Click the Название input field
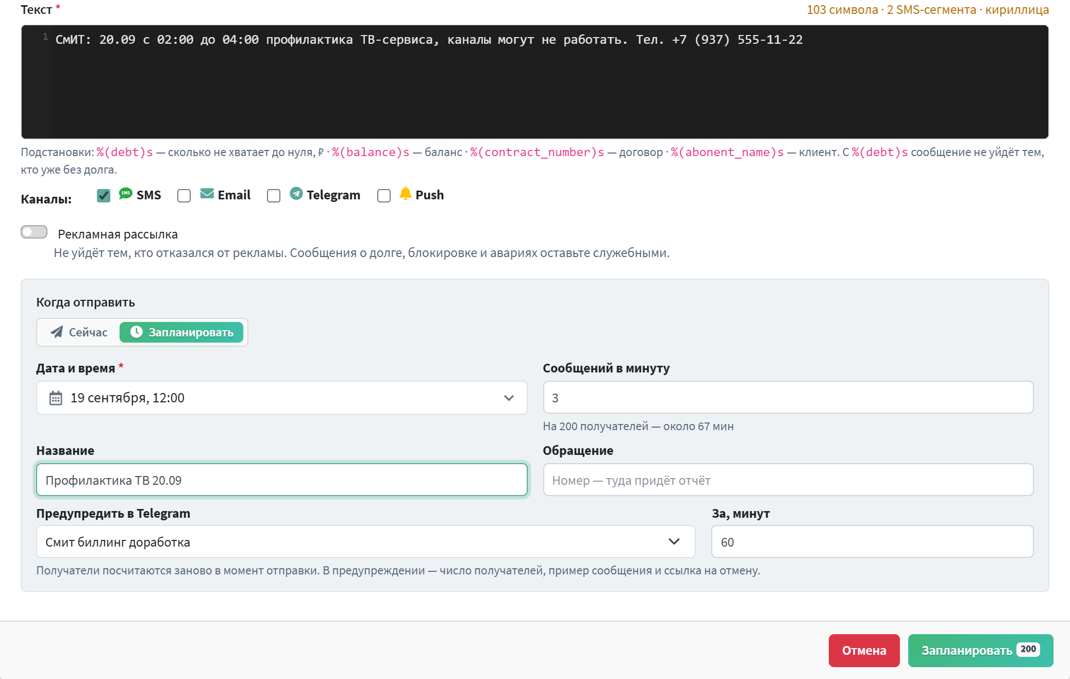Screen dimensions: 1070x679 281,480
